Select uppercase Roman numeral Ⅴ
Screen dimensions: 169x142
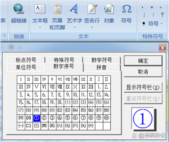coord(36,87)
